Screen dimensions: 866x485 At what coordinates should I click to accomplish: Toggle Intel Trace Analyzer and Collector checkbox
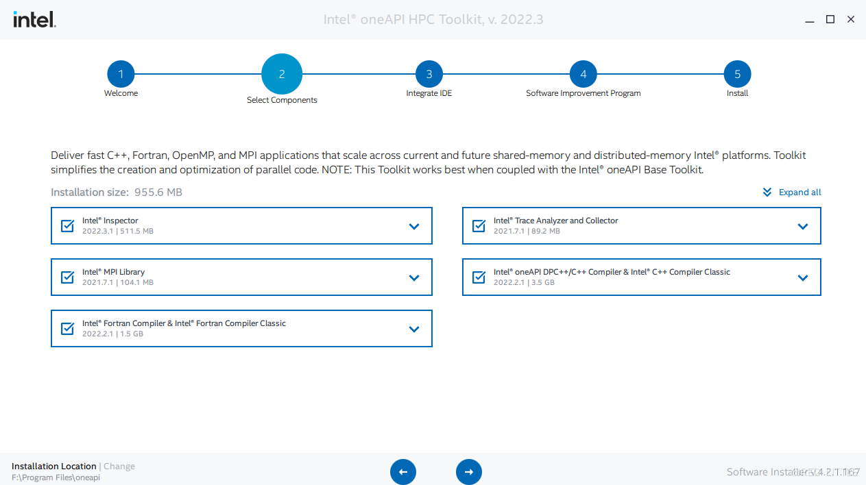(479, 226)
